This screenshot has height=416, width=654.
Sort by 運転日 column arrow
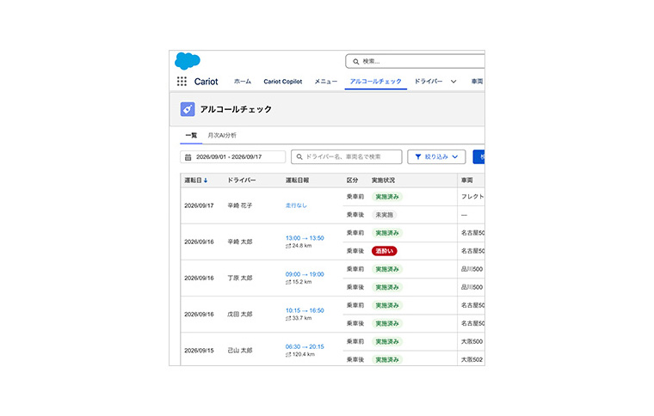(206, 180)
